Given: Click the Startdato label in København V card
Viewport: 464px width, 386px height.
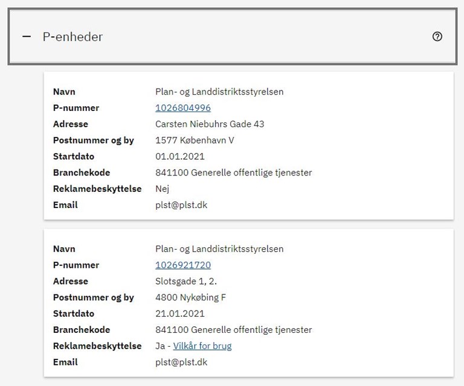Looking at the screenshot, I should pyautogui.click(x=74, y=156).
